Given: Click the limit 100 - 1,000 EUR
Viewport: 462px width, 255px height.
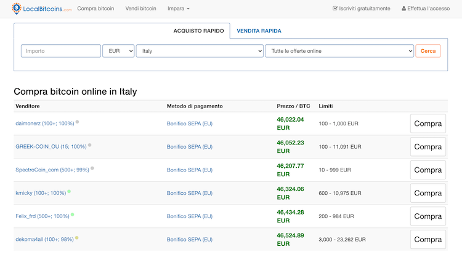Looking at the screenshot, I should click(x=339, y=124).
